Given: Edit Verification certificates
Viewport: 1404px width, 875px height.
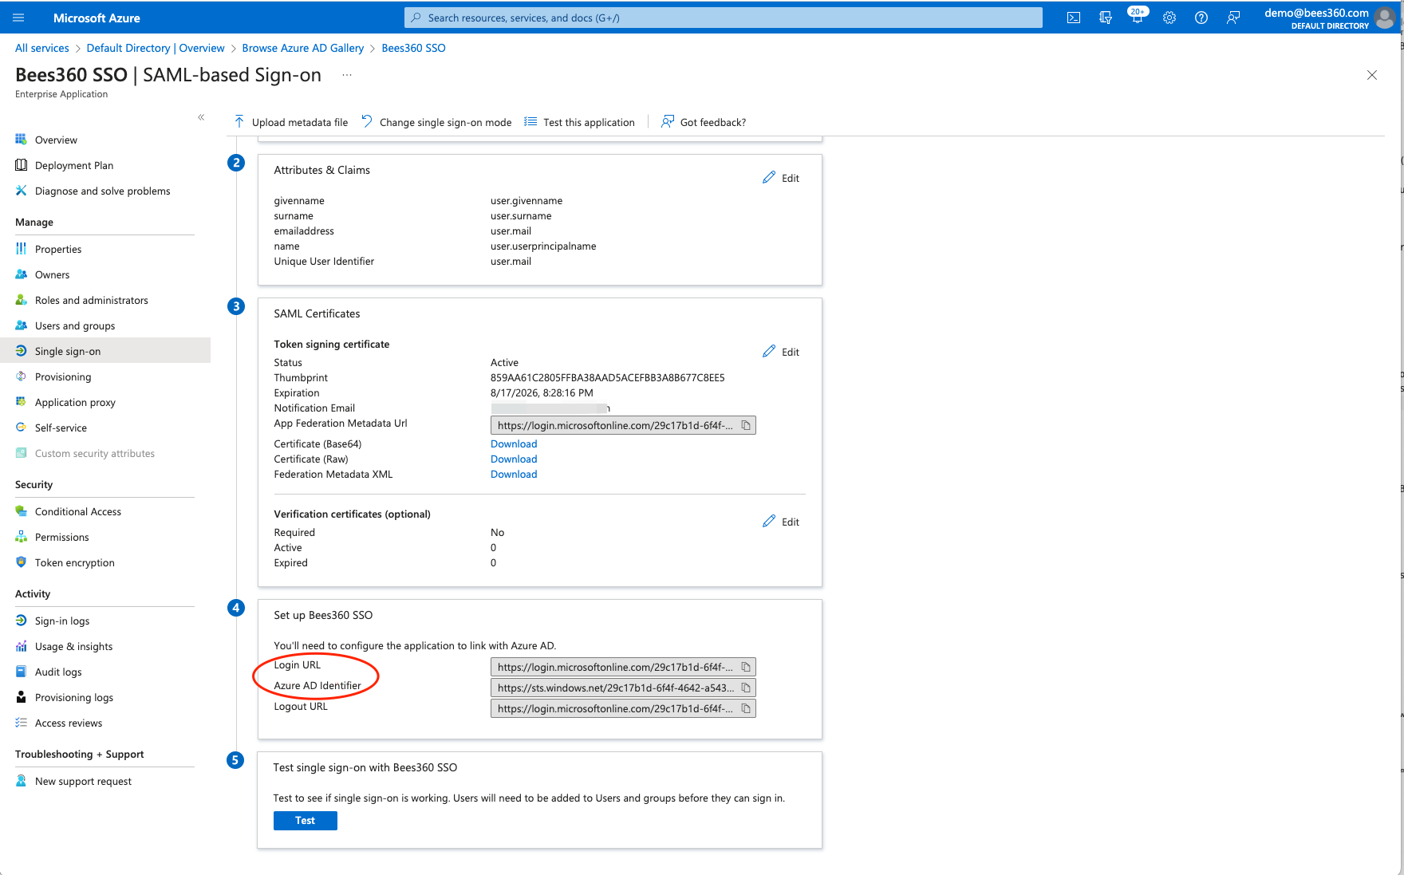Looking at the screenshot, I should [781, 522].
